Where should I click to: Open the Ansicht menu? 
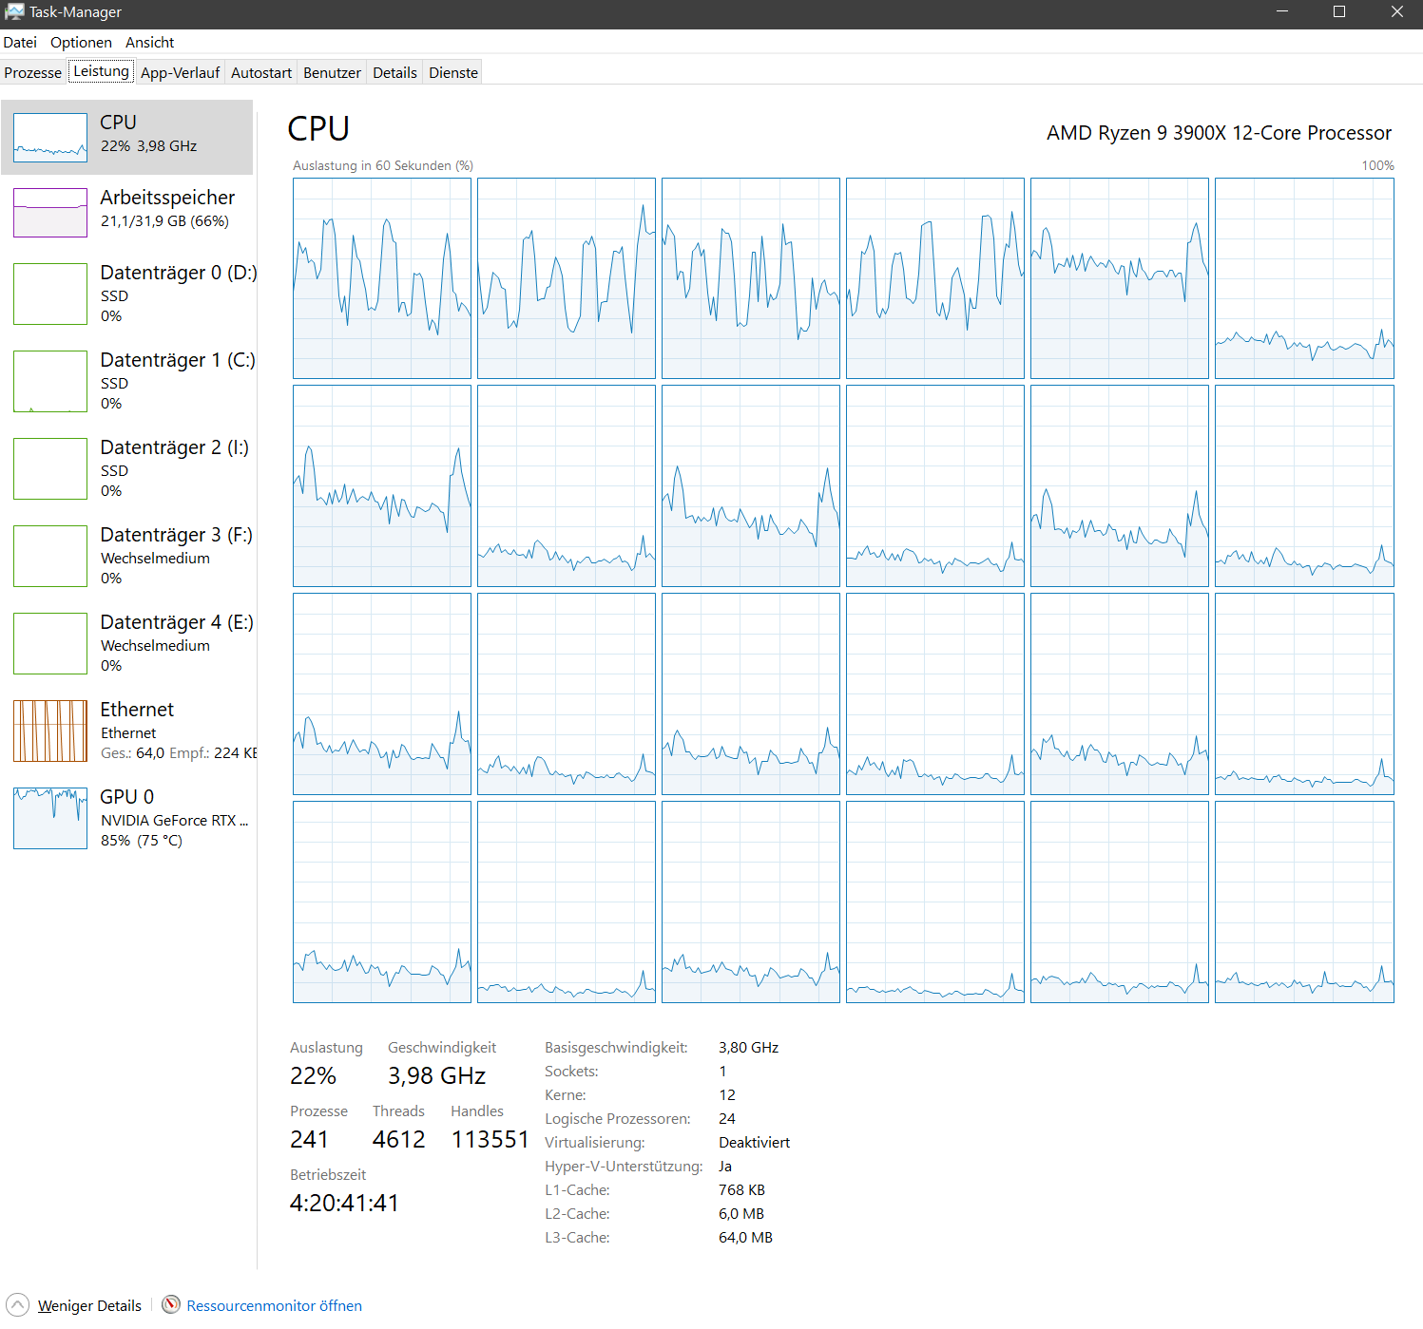click(x=150, y=42)
